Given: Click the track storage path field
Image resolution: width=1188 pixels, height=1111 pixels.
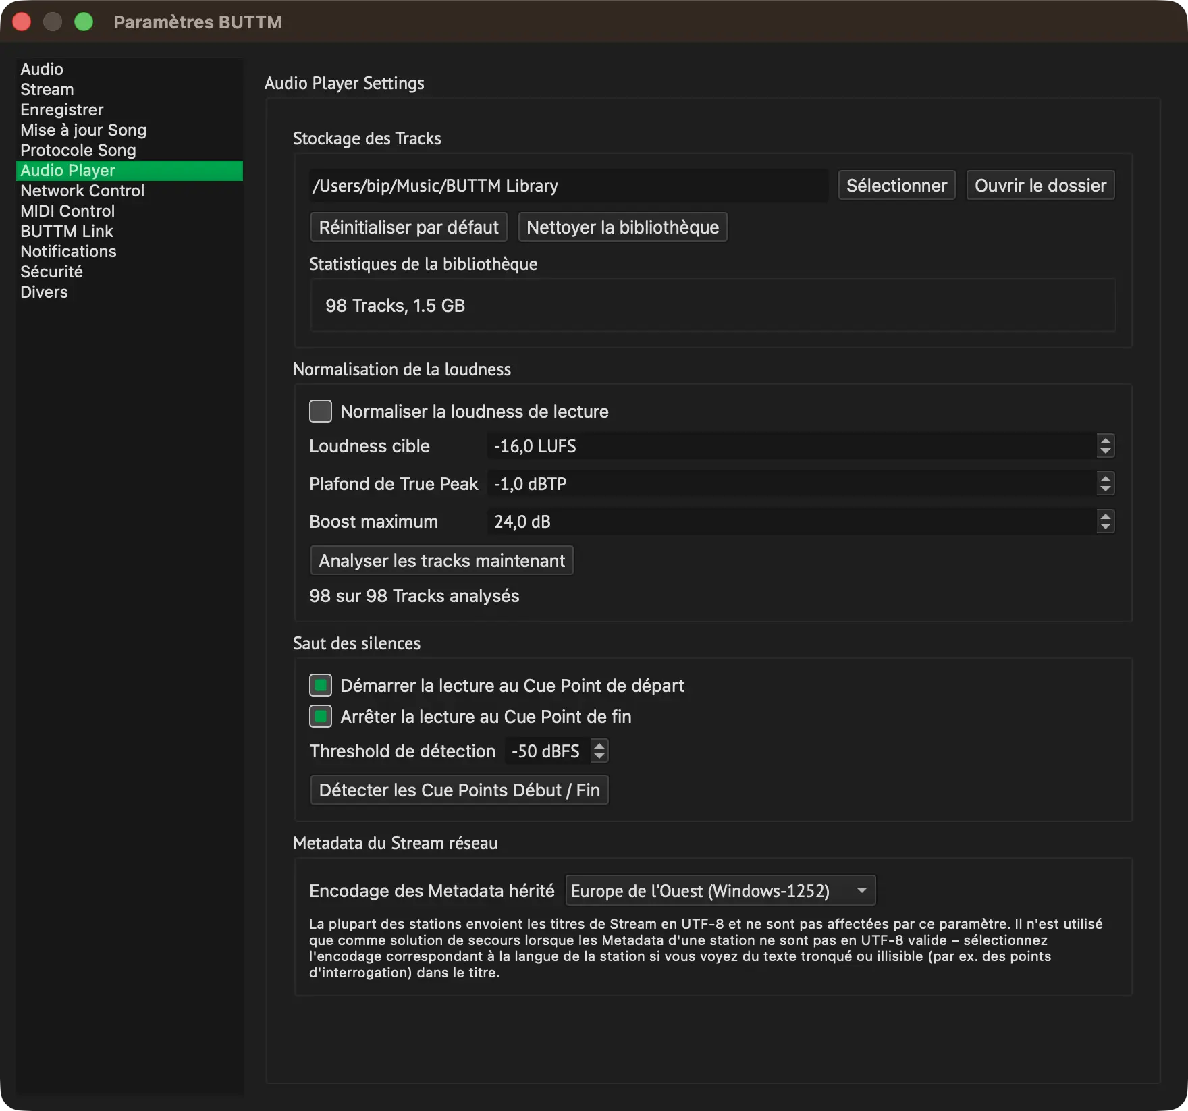Looking at the screenshot, I should [568, 186].
